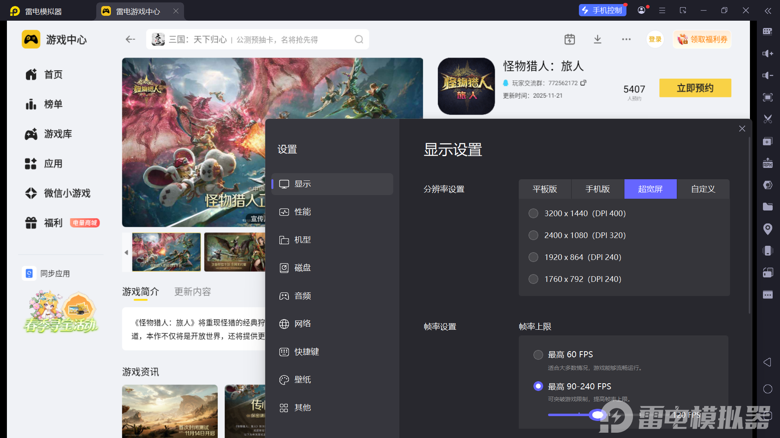Screen dimensions: 780x438
Task: Select 2400 x 1080 (DPI 320) resolution
Action: tap(533, 235)
